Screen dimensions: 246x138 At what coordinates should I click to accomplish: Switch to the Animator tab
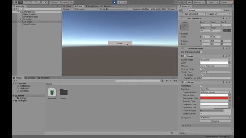(106, 6)
